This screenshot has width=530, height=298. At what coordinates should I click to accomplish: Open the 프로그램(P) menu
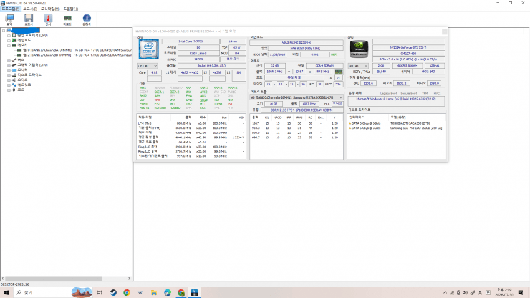tap(11, 9)
